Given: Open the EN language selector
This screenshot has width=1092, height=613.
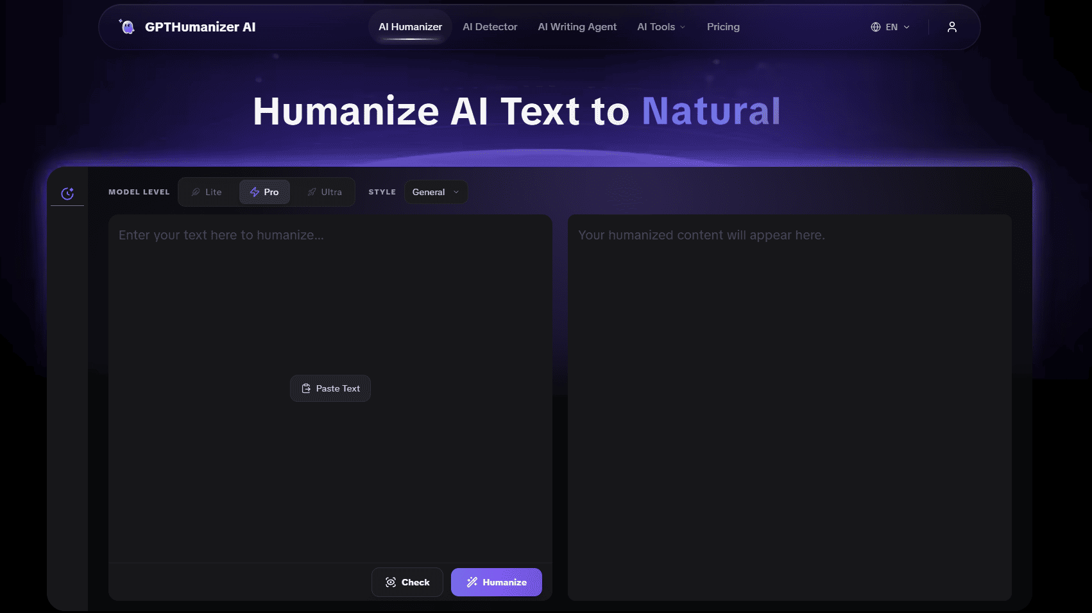Looking at the screenshot, I should pos(891,27).
